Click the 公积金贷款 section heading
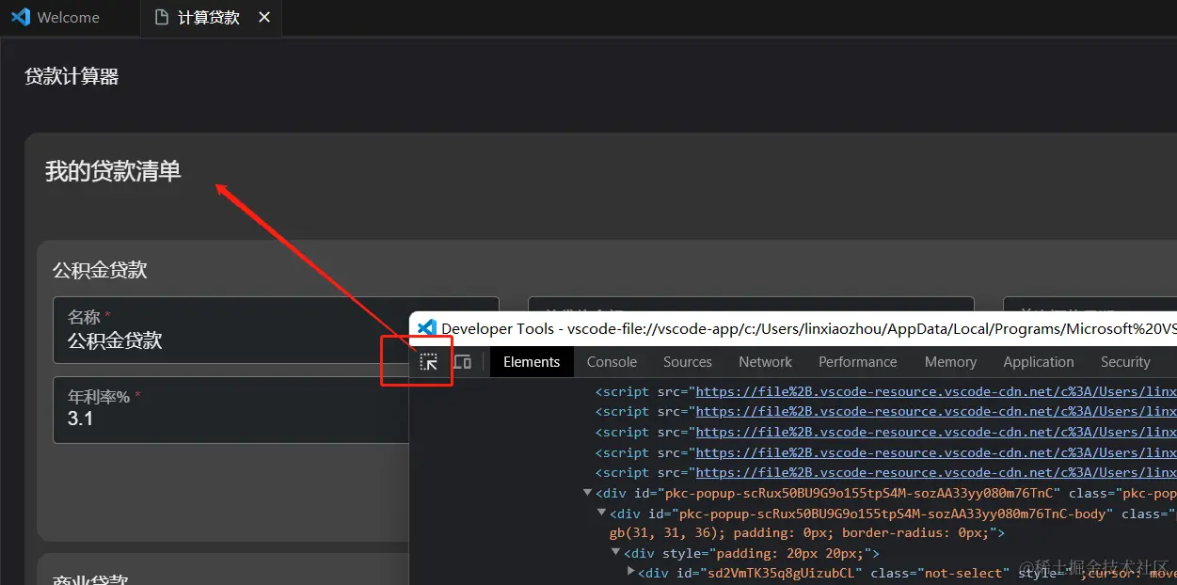Viewport: 1177px width, 585px height. (x=100, y=271)
